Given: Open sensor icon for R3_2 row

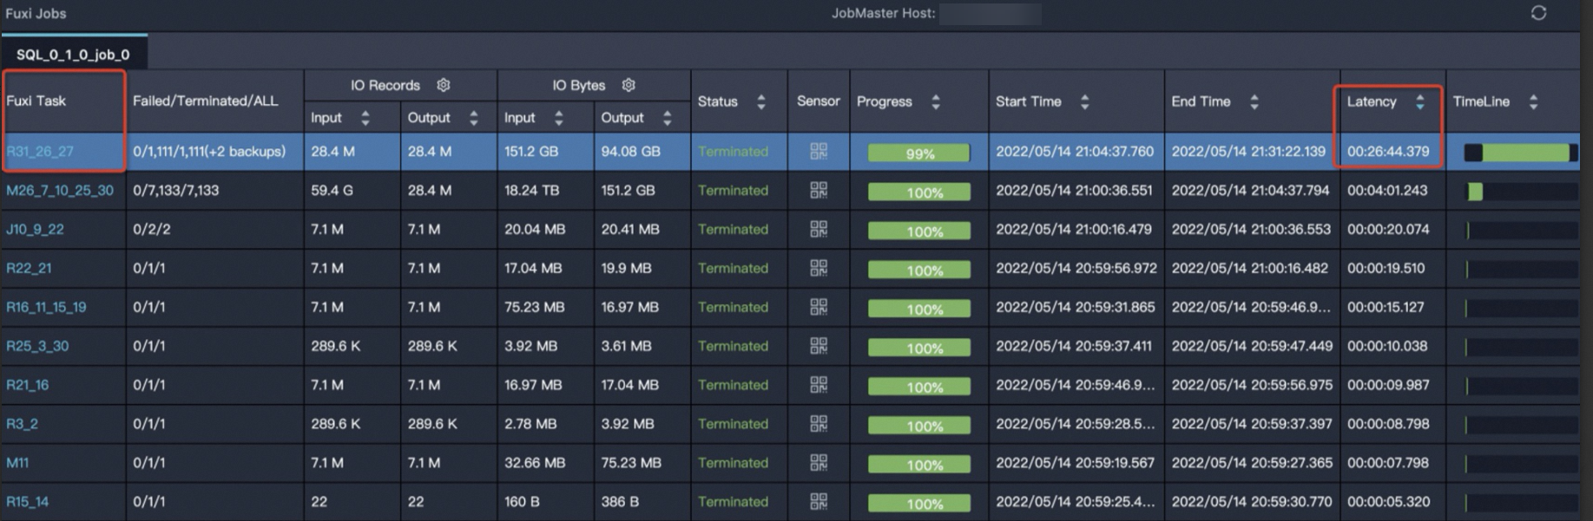Looking at the screenshot, I should (818, 424).
